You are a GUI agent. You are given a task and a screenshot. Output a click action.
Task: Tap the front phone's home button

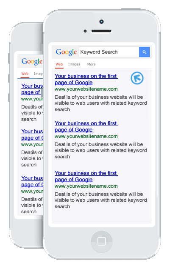102,242
